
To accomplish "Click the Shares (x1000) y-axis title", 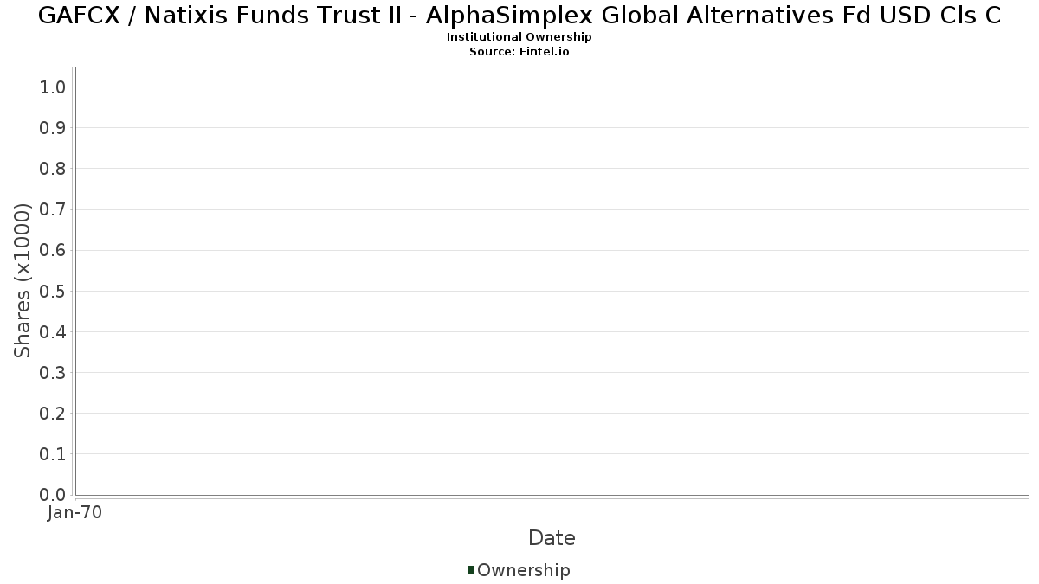I will click(x=23, y=280).
